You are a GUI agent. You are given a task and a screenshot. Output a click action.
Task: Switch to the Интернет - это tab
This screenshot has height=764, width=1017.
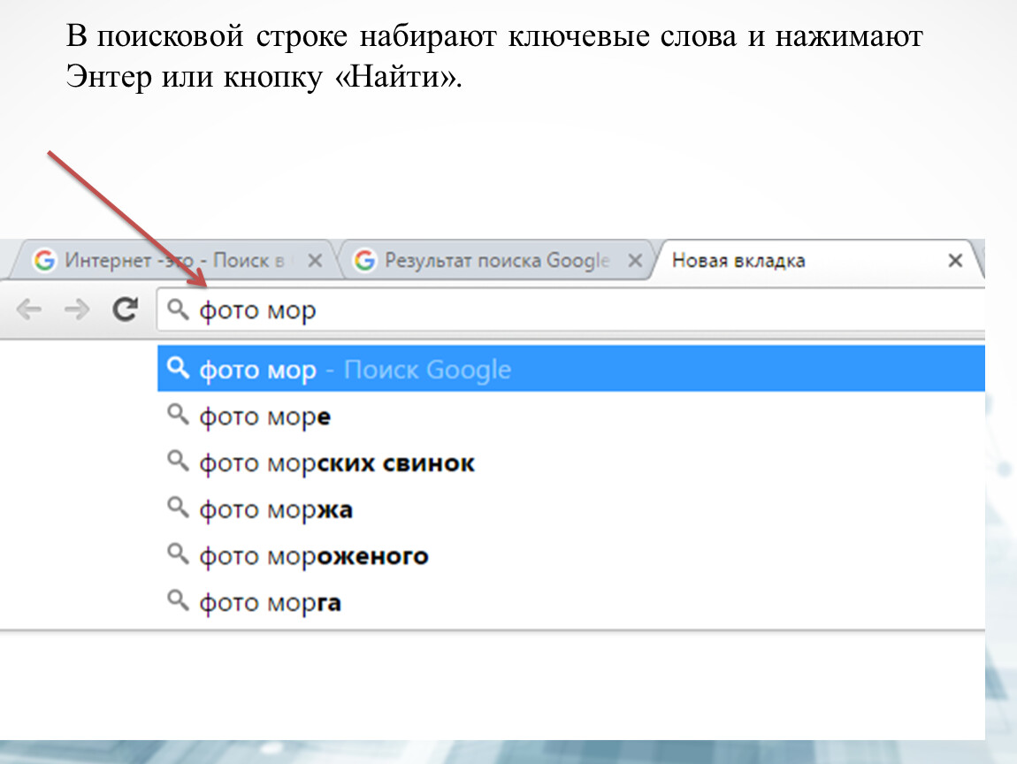click(174, 260)
